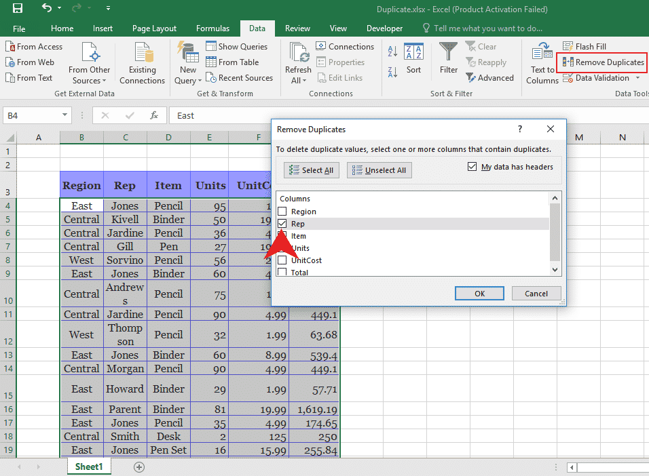Click the Flash Fill icon
649x476 pixels.
[568, 47]
